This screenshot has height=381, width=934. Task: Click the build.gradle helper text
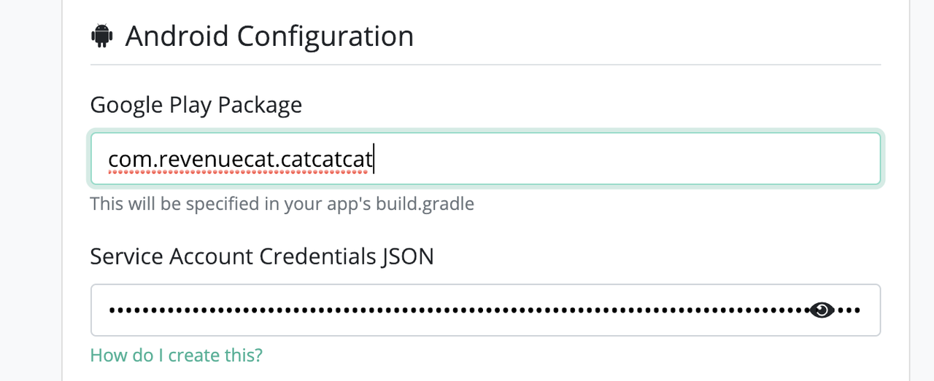click(425, 203)
